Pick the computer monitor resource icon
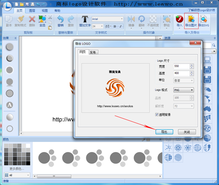Screen dimensions: 219x185 tap(207, 60)
